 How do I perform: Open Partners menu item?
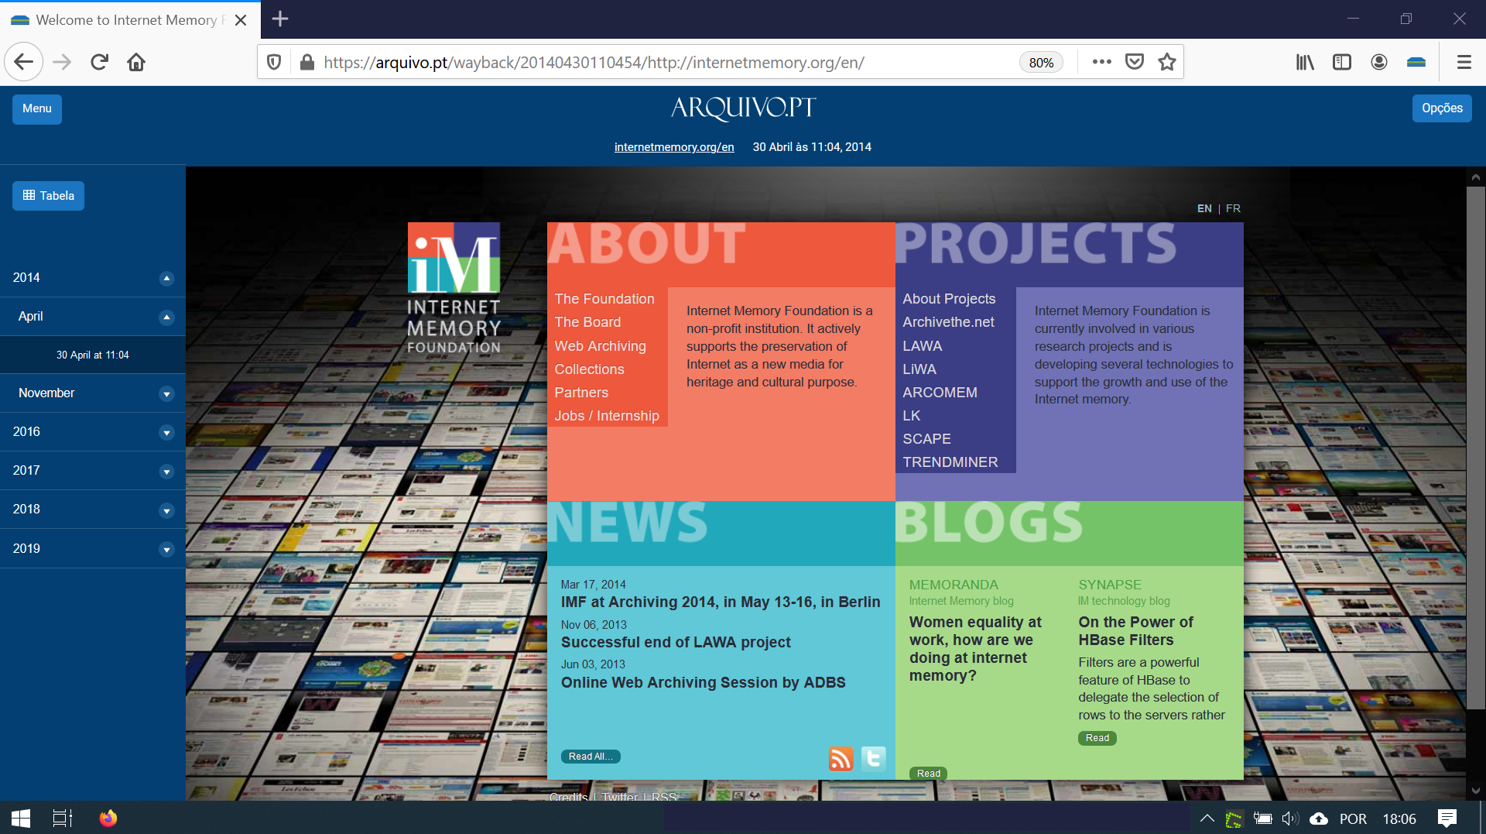[581, 393]
